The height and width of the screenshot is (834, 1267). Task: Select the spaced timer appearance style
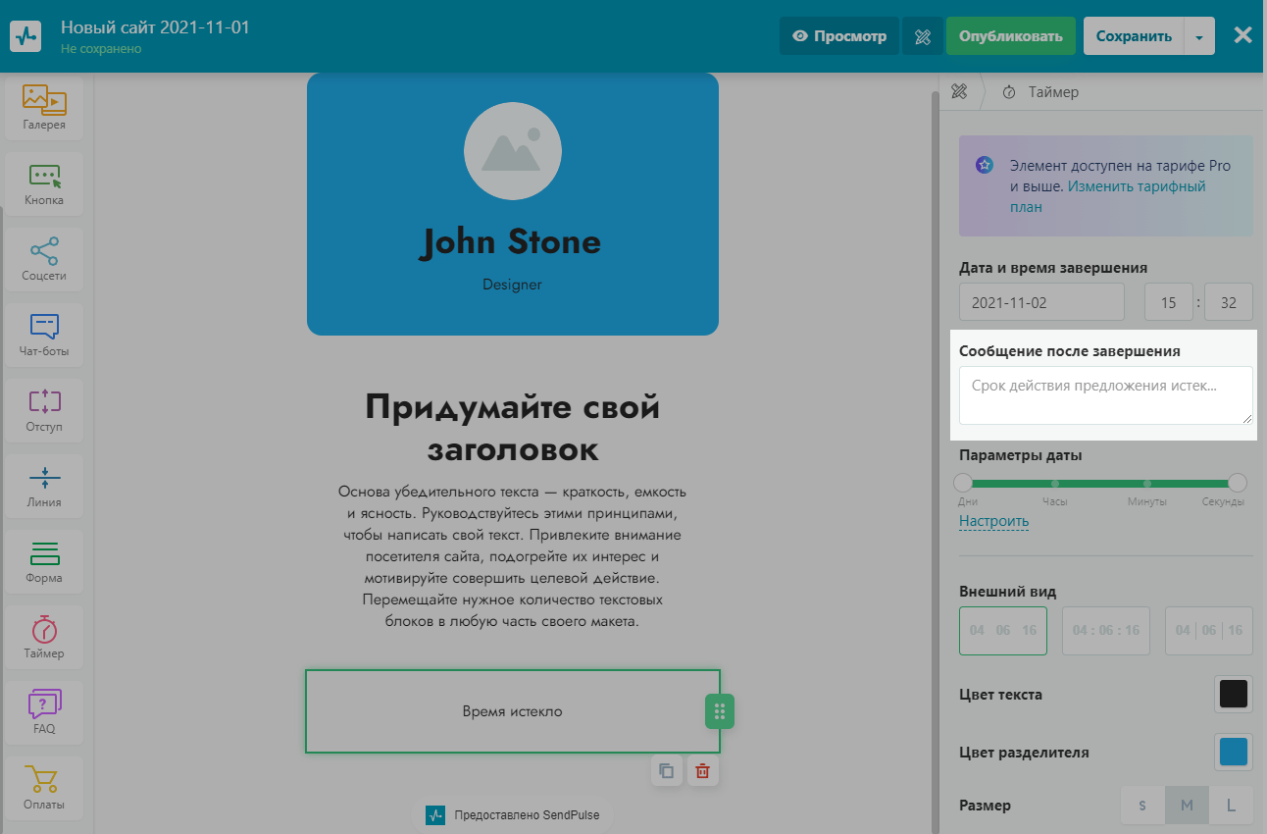(x=1002, y=630)
